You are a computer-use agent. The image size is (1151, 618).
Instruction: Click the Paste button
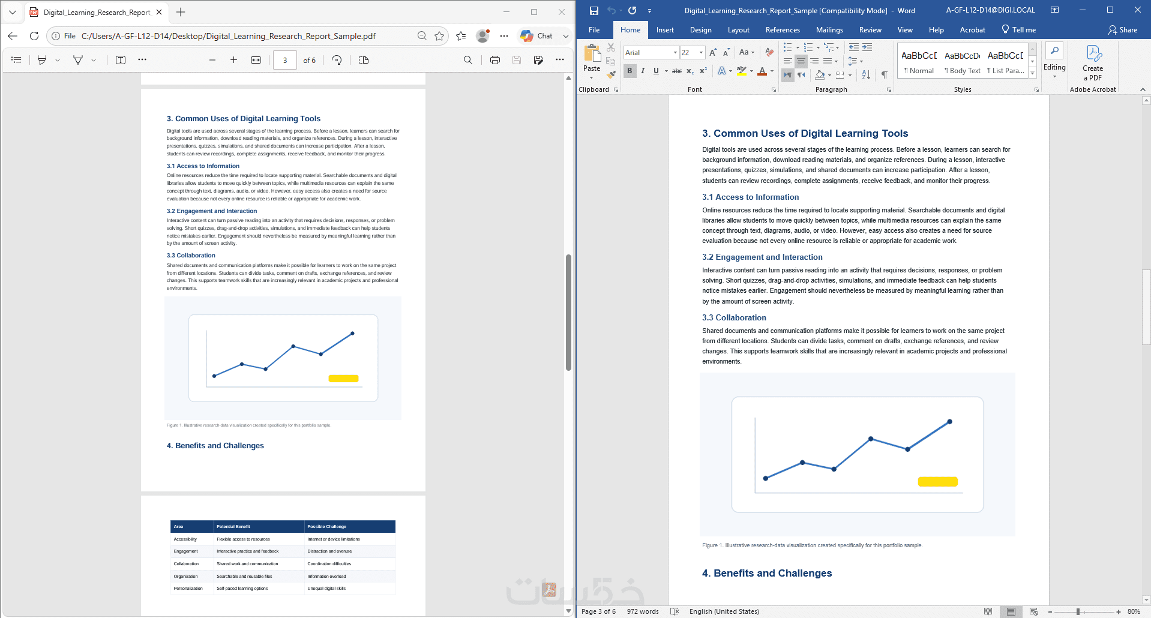[592, 62]
